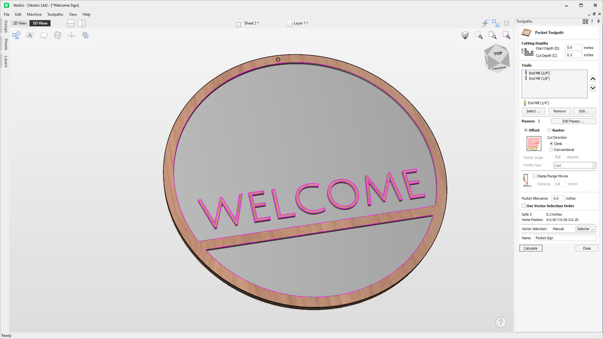Toggle the material shading icon
Viewport: 603px width, 339px height.
(43, 35)
